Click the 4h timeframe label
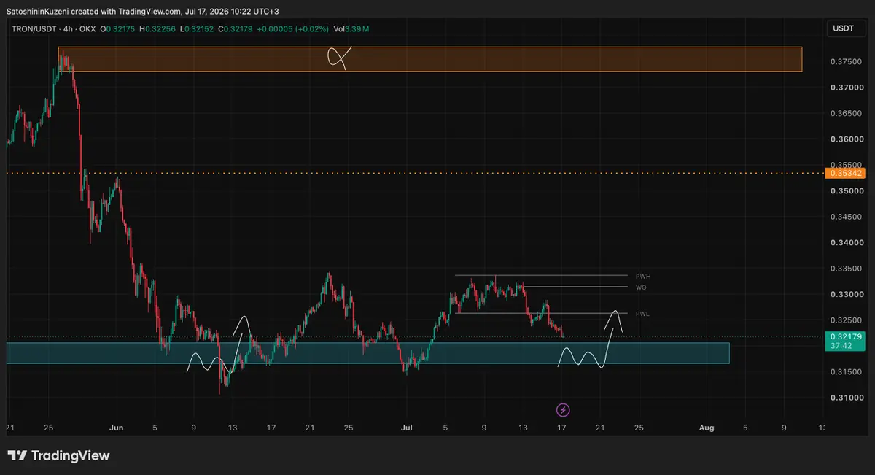 coord(68,28)
